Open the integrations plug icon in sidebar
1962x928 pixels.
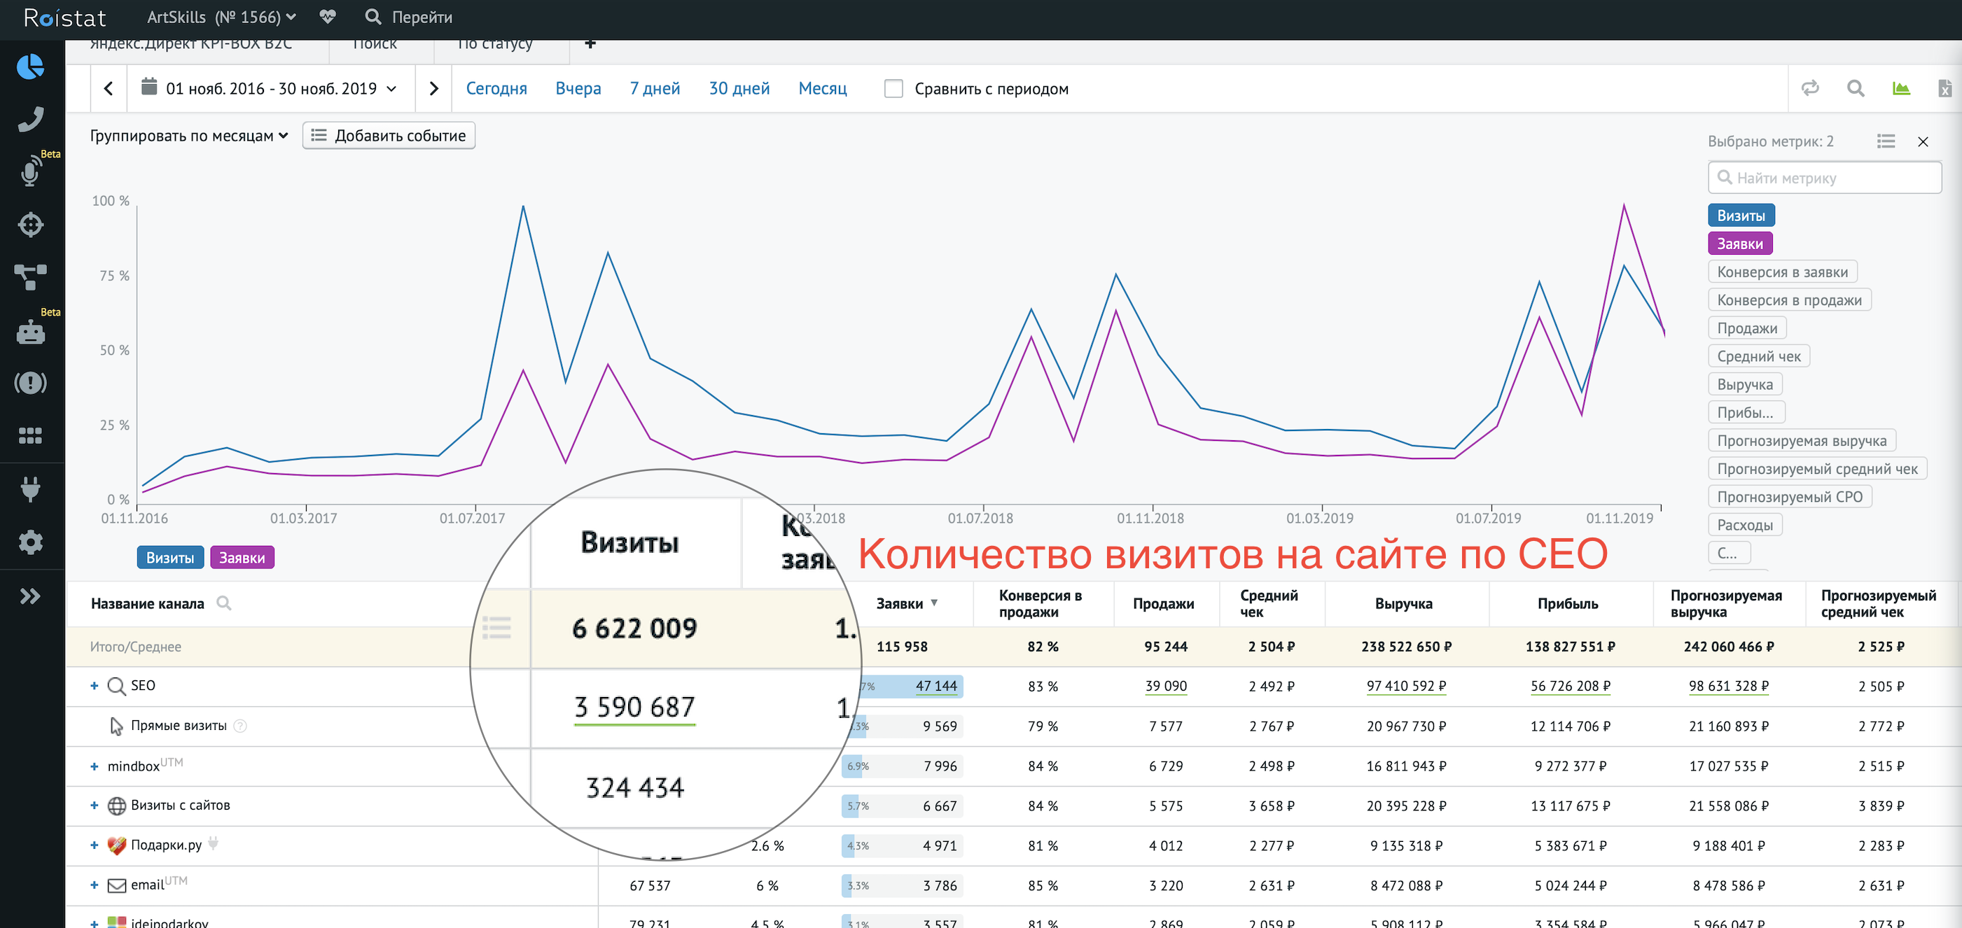pos(31,488)
